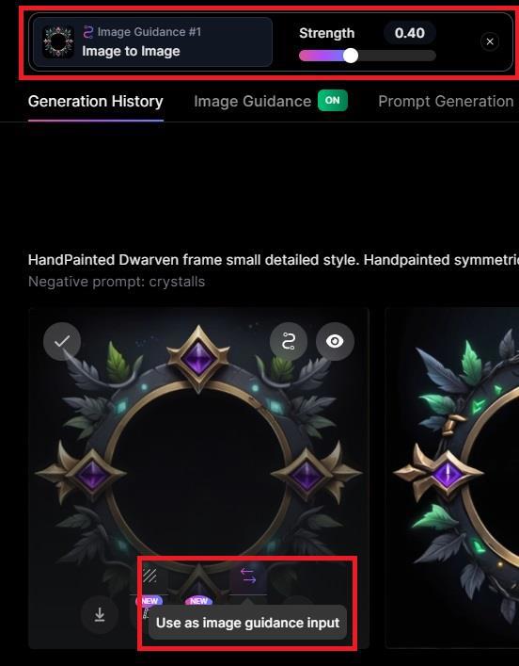Click the Strength value field showing 0.40
This screenshot has width=519, height=666.
coord(410,33)
